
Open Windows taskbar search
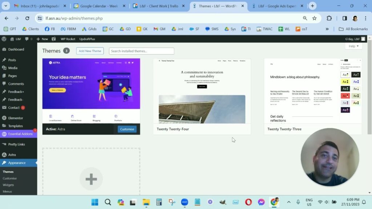[x=108, y=202]
